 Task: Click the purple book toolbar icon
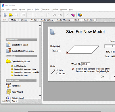[x=73, y=15]
